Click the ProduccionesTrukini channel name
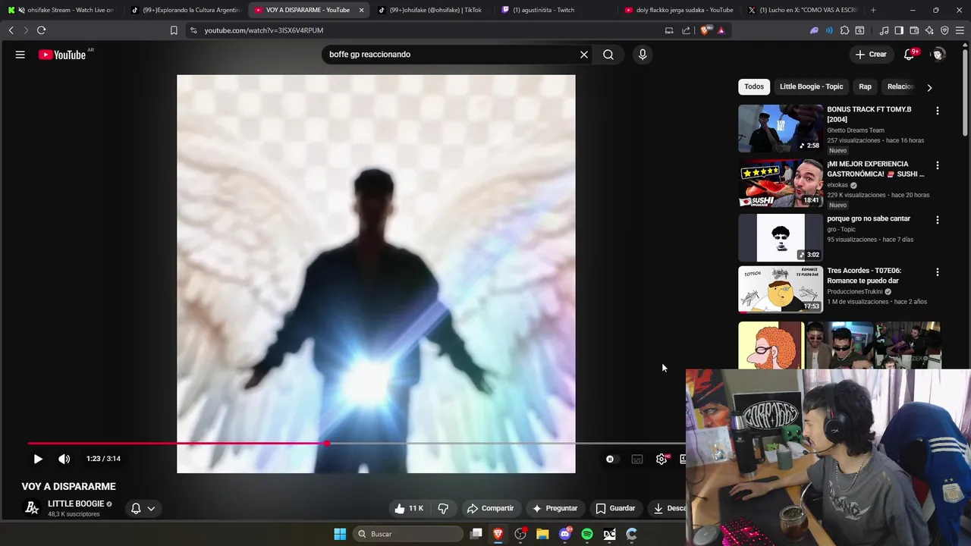Screen dimensions: 971x546 (855, 291)
